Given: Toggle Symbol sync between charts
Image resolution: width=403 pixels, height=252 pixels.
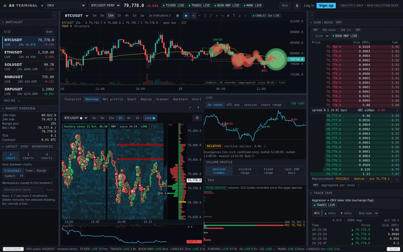Looking at the screenshot, I should (10, 176).
